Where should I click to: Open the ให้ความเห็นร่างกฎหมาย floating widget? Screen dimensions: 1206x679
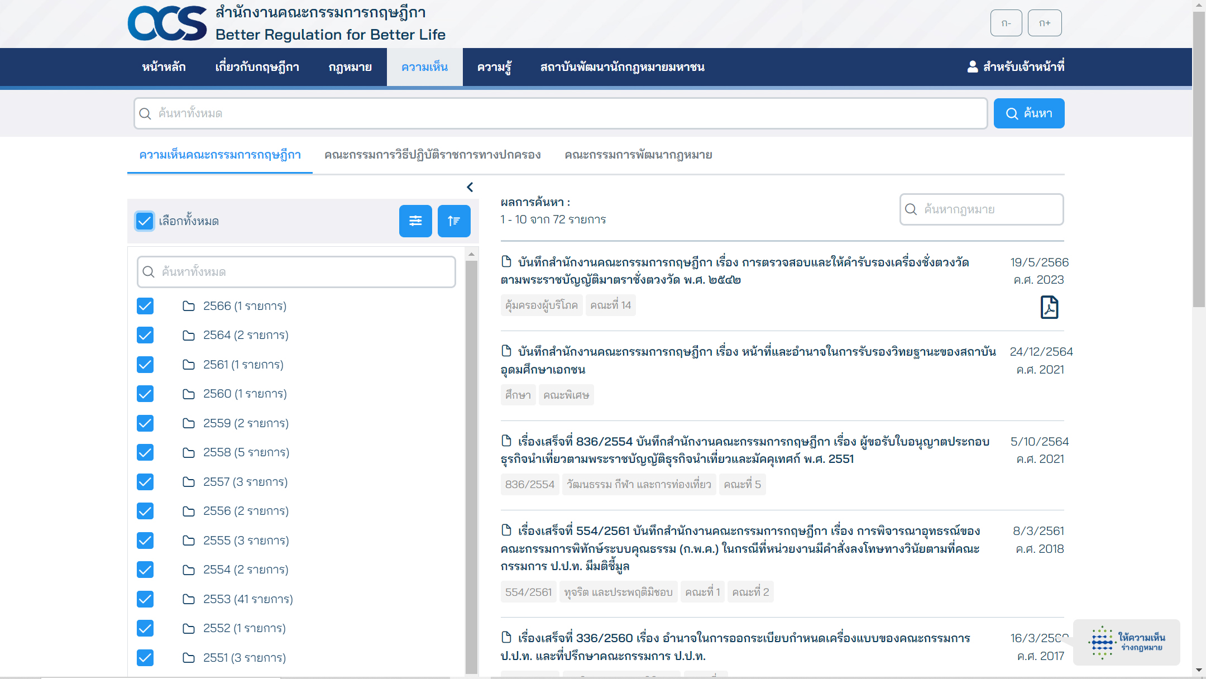click(x=1127, y=642)
